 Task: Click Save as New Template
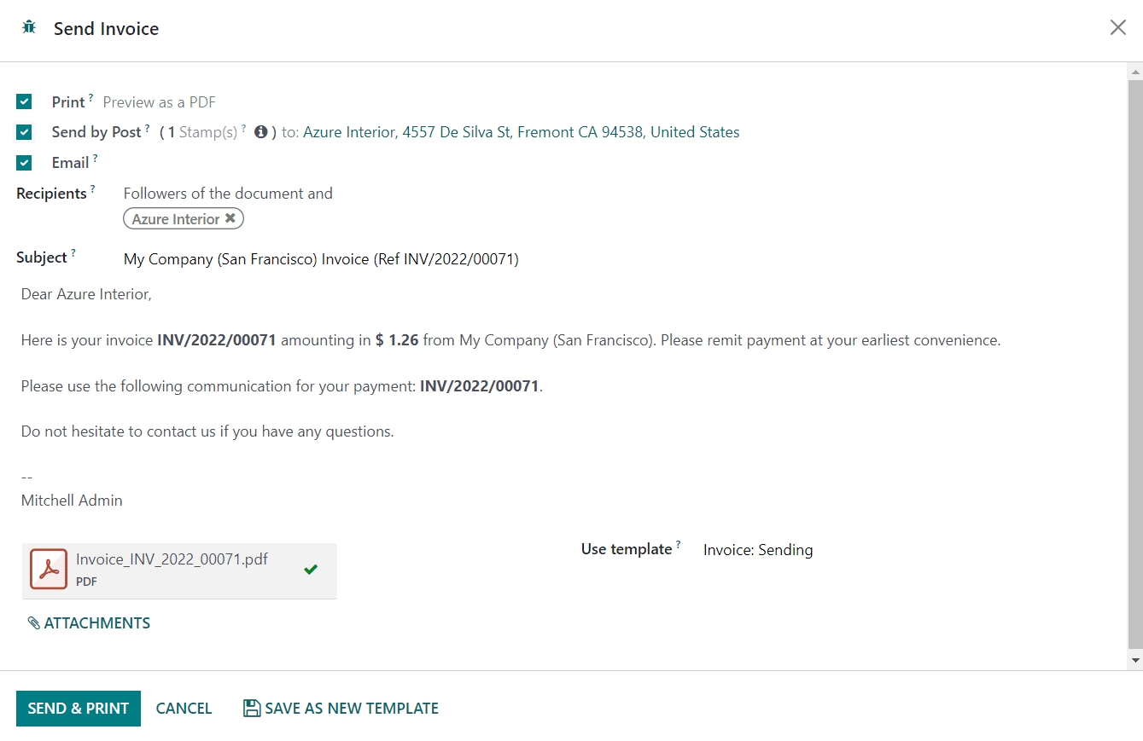(x=351, y=709)
